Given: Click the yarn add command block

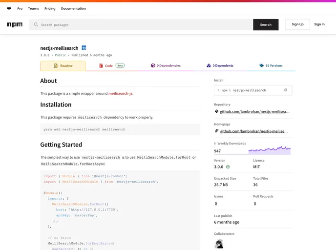Looking at the screenshot, I should tap(120, 129).
